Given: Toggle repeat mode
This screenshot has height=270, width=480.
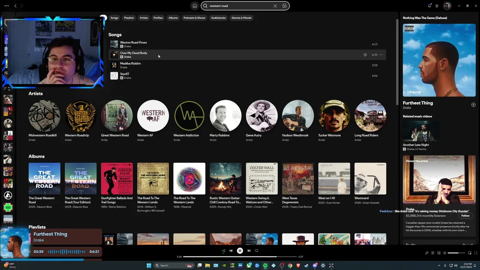Looking at the screenshot, I should (x=256, y=250).
